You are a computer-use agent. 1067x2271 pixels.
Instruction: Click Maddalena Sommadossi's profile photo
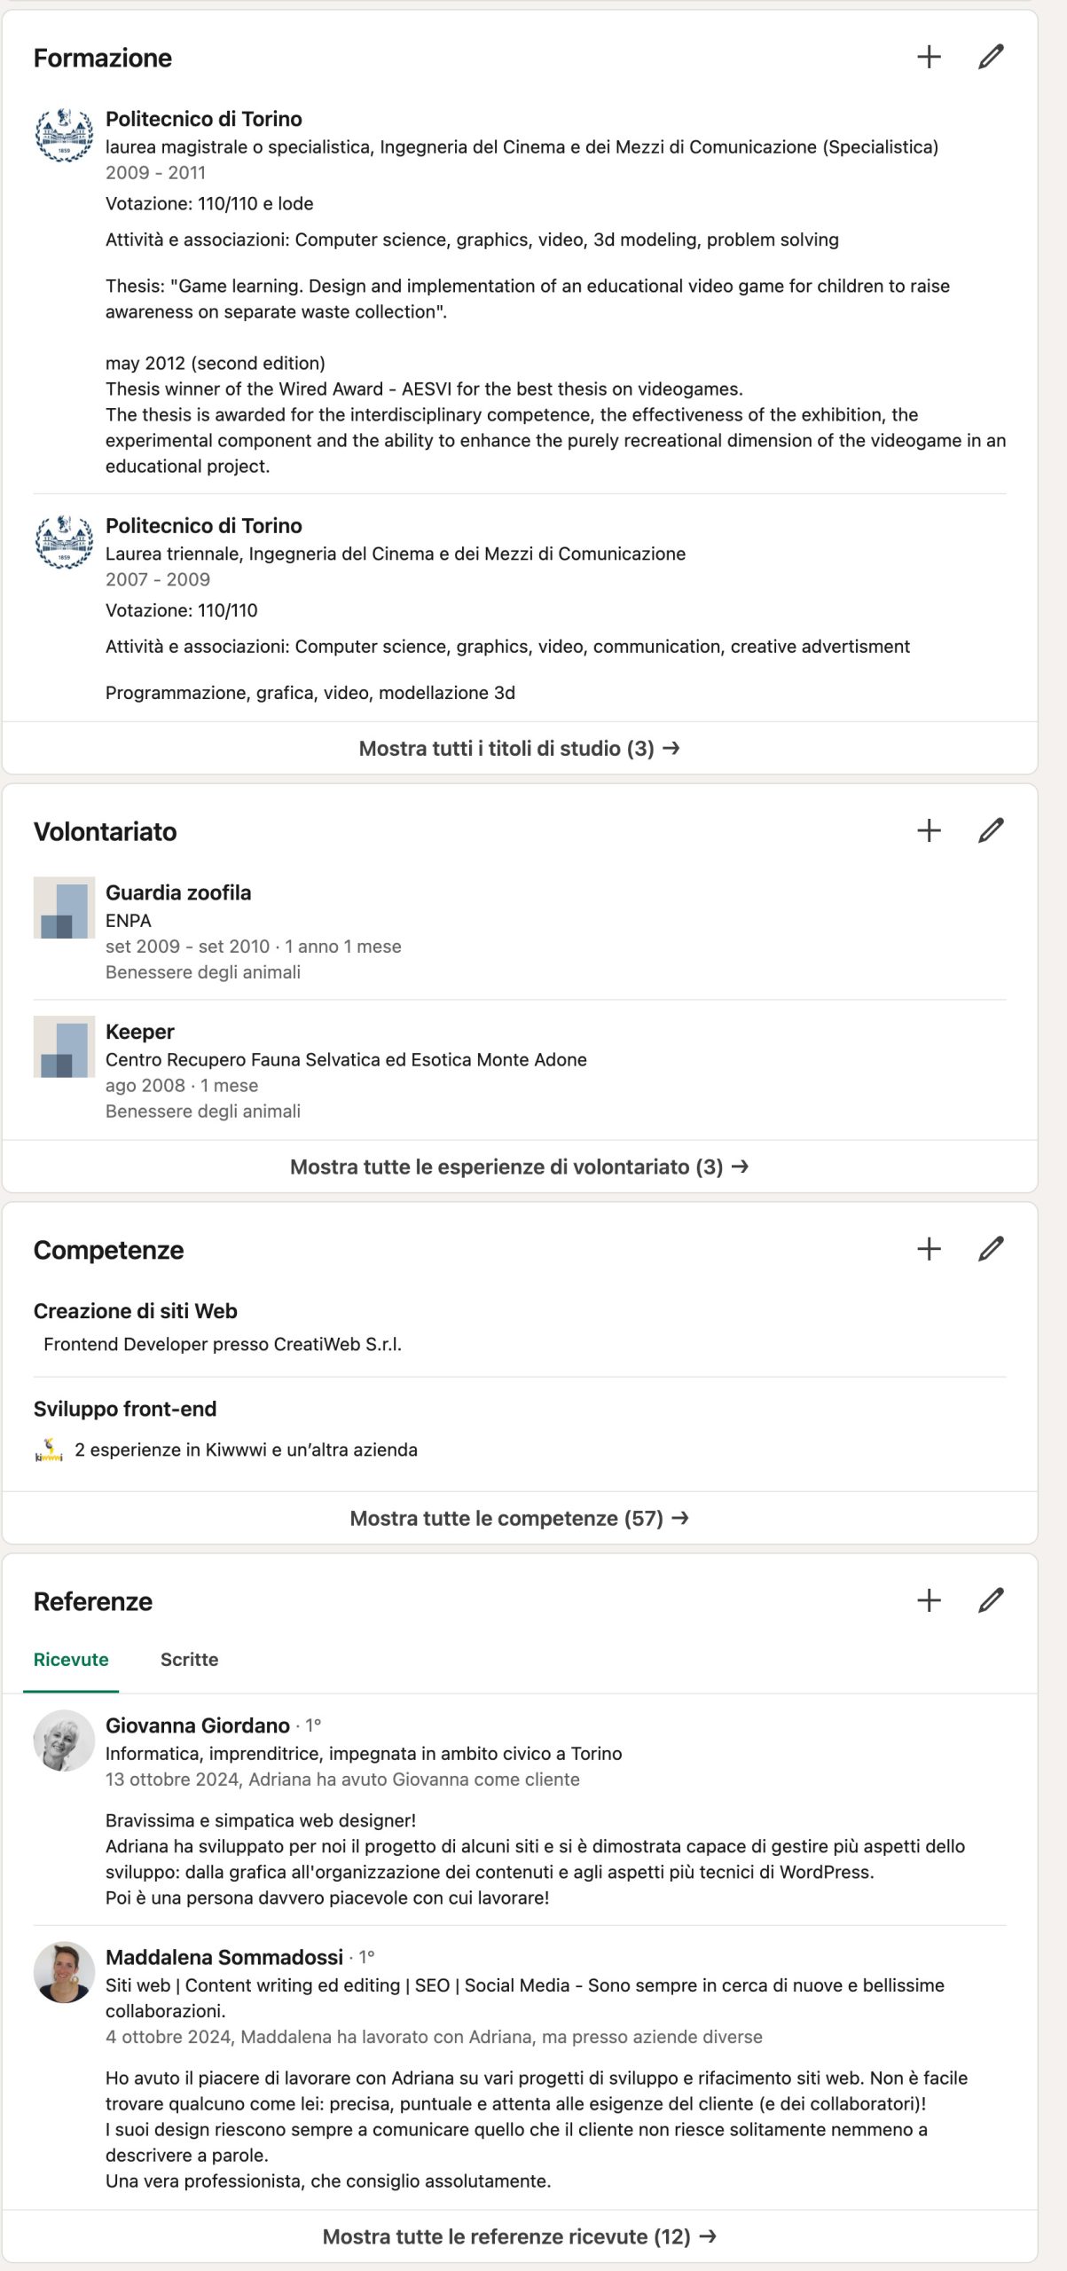64,1972
